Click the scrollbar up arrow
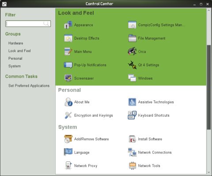 point(208,10)
